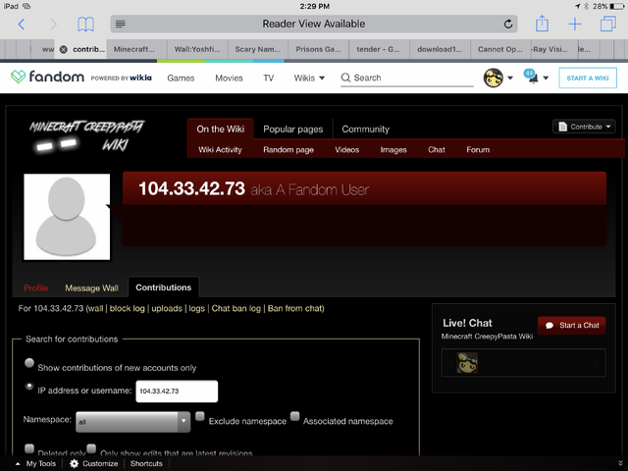Click the Ban from chat link
The image size is (628, 471).
click(x=294, y=308)
